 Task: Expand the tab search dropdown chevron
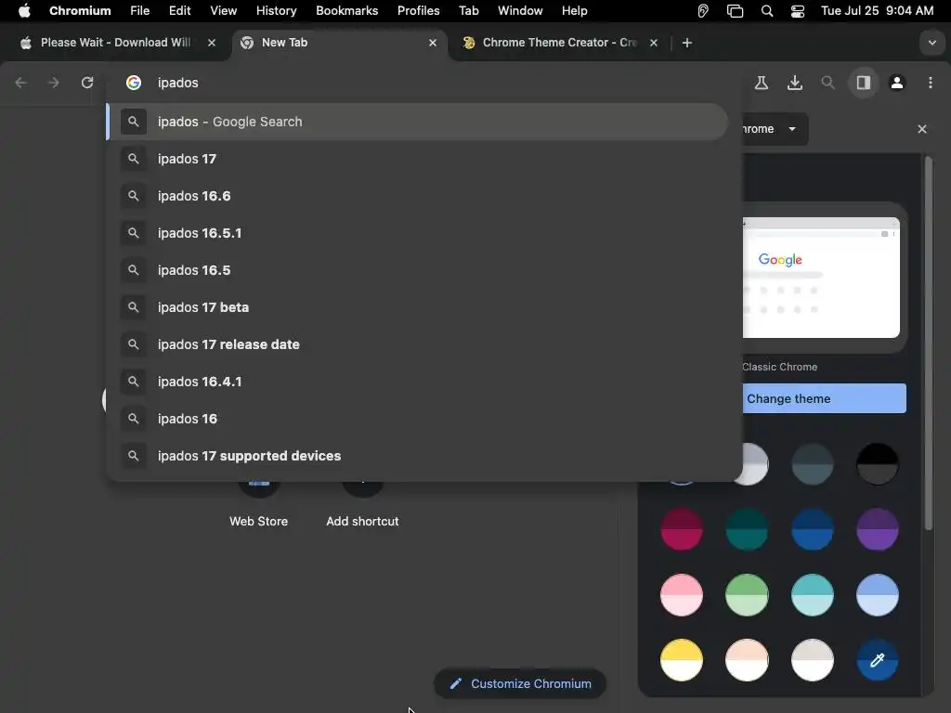pyautogui.click(x=931, y=43)
